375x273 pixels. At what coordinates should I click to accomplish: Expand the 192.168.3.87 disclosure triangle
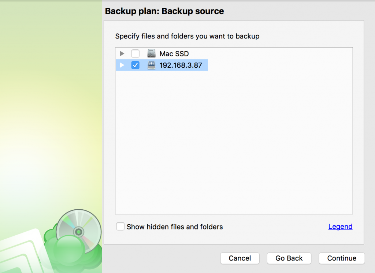click(122, 65)
